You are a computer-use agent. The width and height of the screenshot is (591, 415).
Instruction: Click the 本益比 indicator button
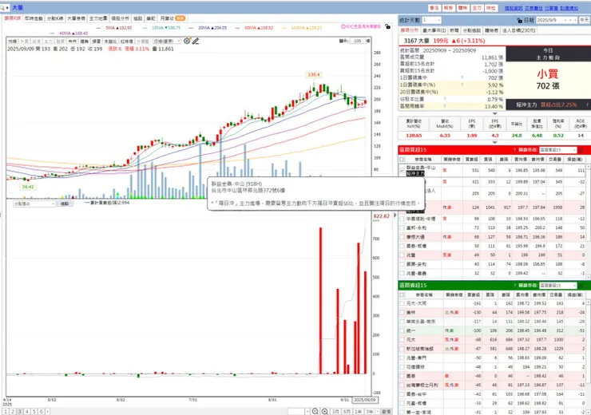pos(110,41)
